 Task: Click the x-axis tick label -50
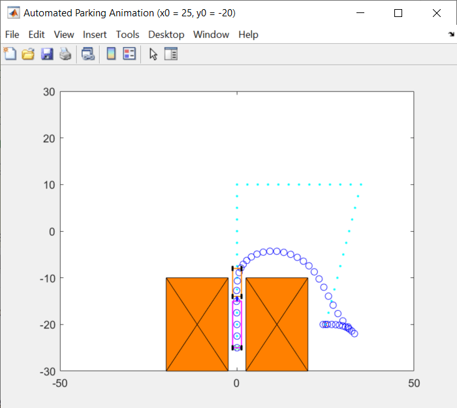point(60,383)
